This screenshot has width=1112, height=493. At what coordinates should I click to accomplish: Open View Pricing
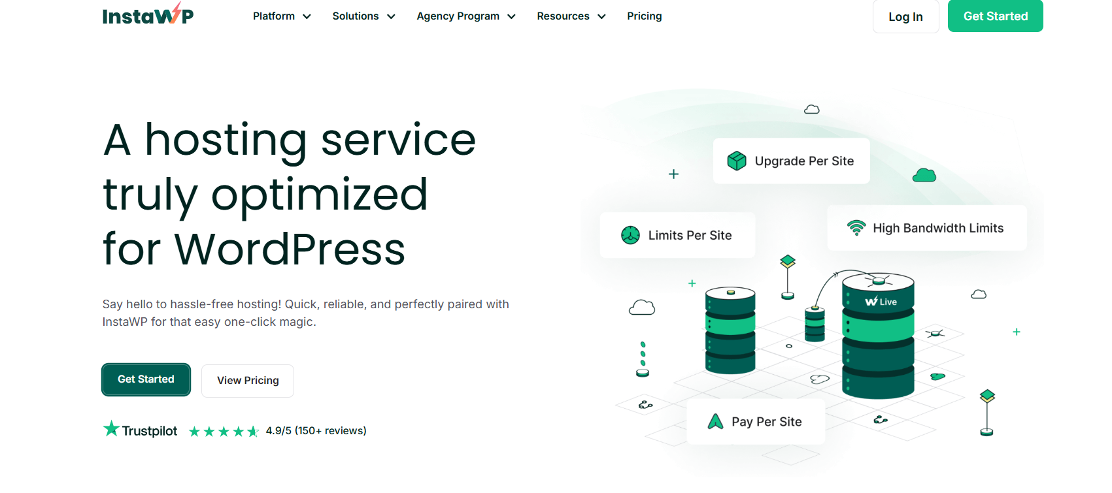click(248, 381)
